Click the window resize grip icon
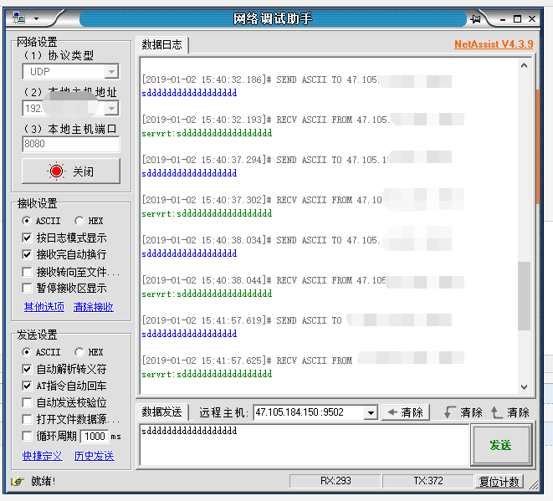The image size is (553, 501). click(x=534, y=485)
